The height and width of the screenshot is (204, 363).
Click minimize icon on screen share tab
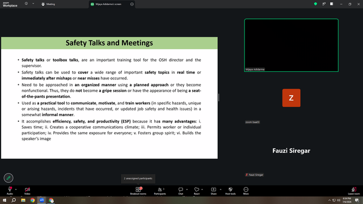pos(132,4)
